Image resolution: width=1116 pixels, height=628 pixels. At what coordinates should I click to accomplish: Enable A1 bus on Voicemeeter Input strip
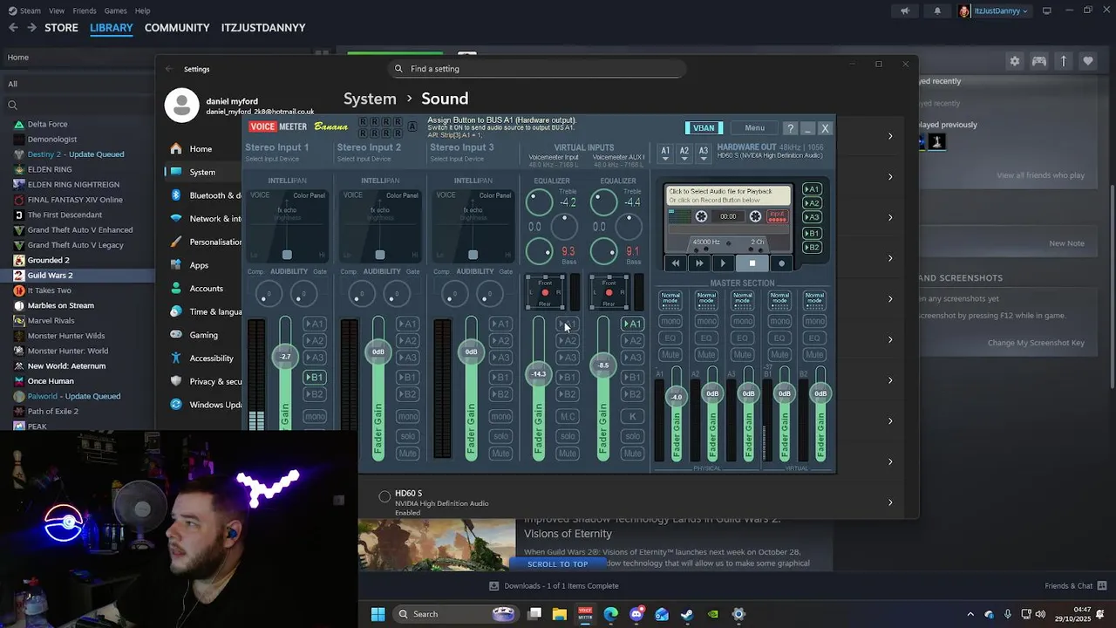pyautogui.click(x=568, y=324)
